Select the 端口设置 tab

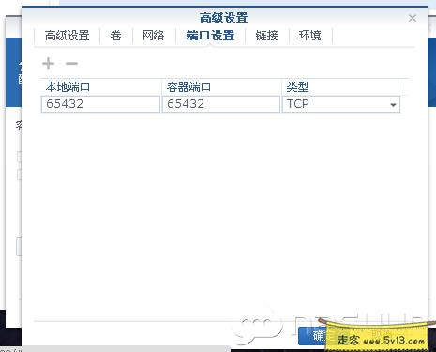(x=210, y=36)
